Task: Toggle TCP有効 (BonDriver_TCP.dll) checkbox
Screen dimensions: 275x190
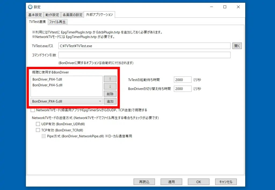Action: tap(38, 130)
